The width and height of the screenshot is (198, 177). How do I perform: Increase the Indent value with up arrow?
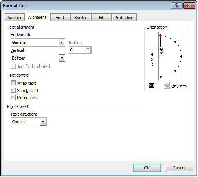[x=88, y=48]
